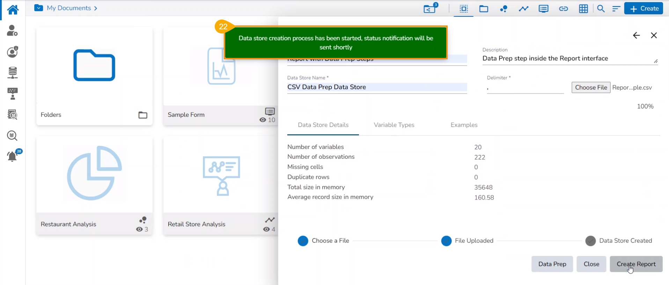Click the search magnifier icon

pyautogui.click(x=601, y=9)
